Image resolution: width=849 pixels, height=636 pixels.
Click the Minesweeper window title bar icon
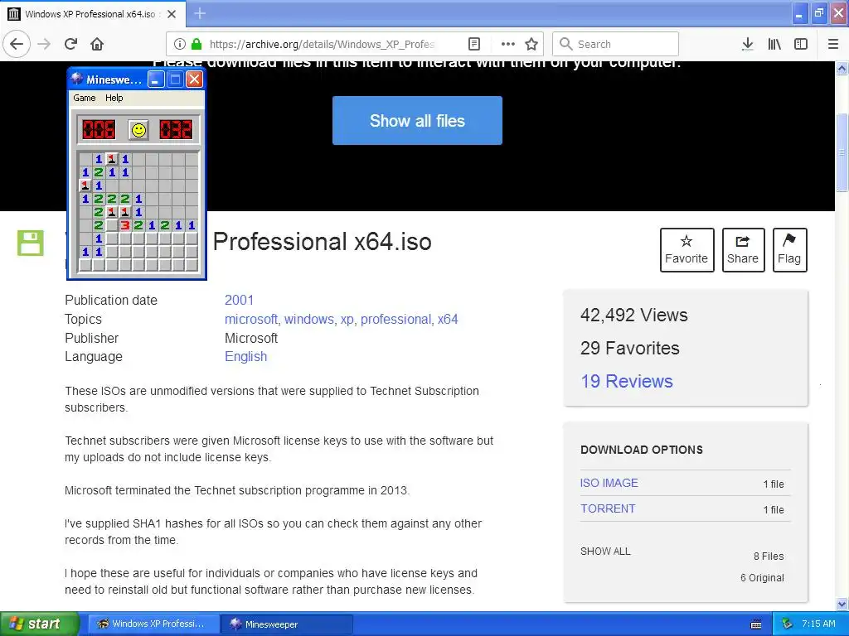pos(77,79)
